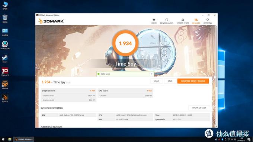
Task: Click the Compare Result Online button
Action: 193,81
